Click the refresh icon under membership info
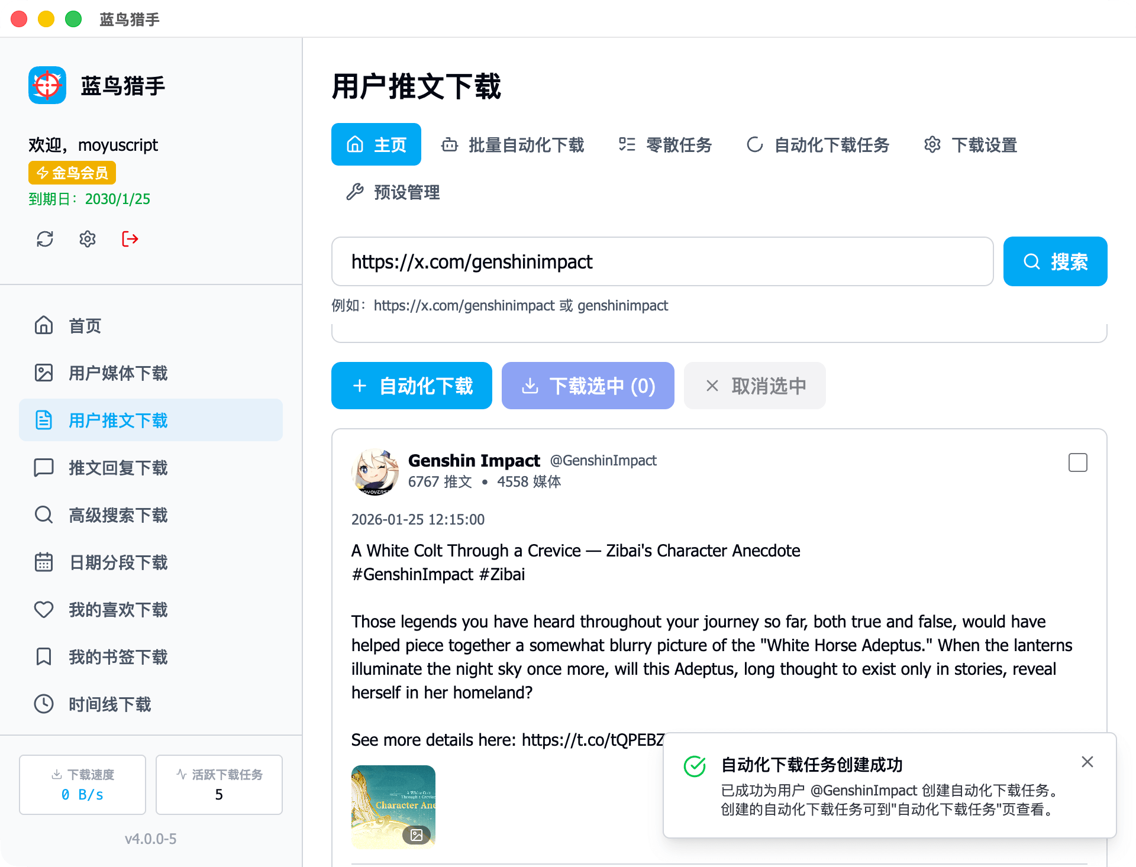The width and height of the screenshot is (1136, 867). click(x=45, y=239)
